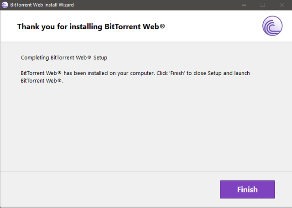This screenshot has height=208, width=292.
Task: Click the 'Completing BitTorrent Web Setup' text
Action: 64,58
